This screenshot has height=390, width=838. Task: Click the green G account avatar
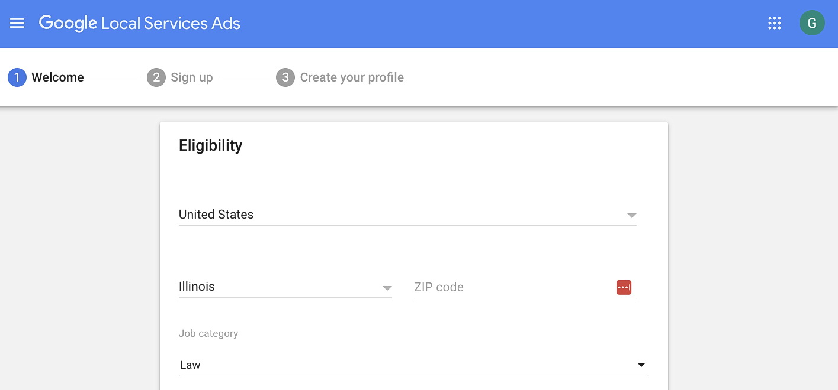pyautogui.click(x=812, y=23)
